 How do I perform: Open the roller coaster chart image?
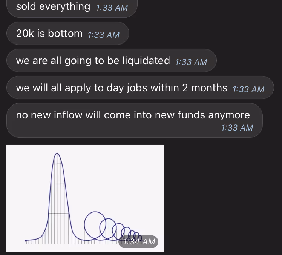pyautogui.click(x=85, y=198)
